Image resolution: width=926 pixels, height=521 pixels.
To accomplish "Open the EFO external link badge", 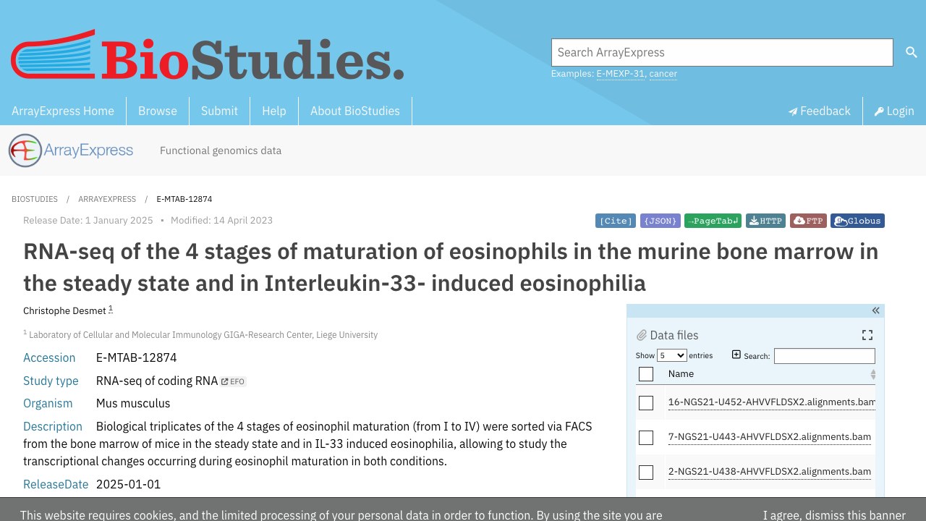I will point(234,381).
